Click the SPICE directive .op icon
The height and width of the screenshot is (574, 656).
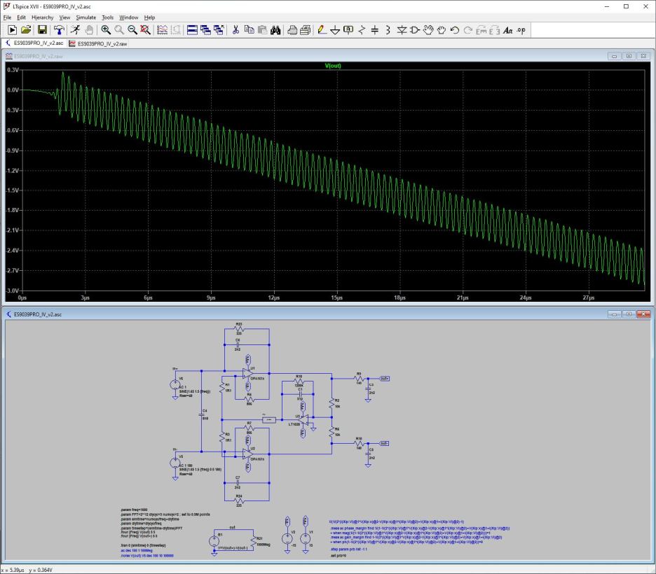(521, 30)
